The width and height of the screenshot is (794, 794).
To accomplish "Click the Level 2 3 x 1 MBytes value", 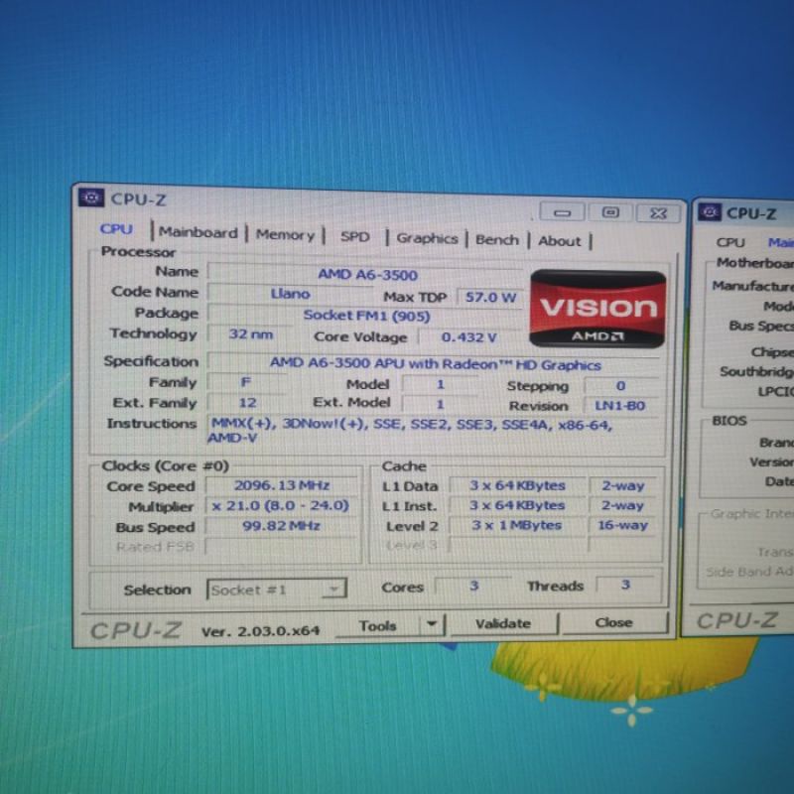I will point(517,525).
